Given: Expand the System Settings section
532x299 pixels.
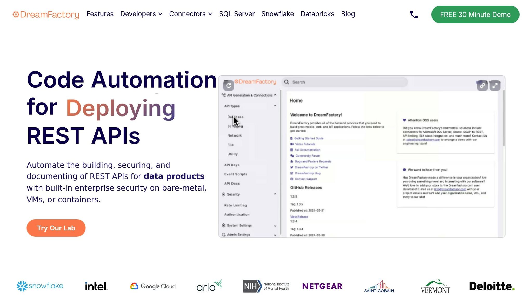Looking at the screenshot, I should 275,226.
